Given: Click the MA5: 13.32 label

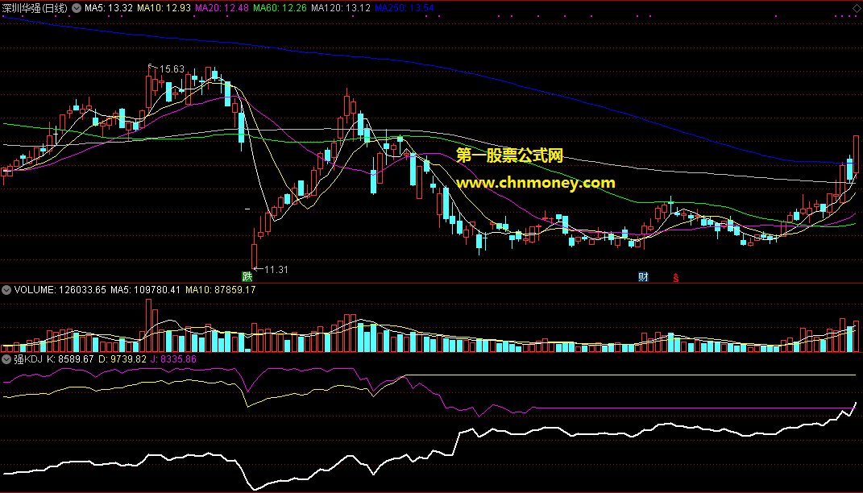Looking at the screenshot, I should [x=109, y=8].
